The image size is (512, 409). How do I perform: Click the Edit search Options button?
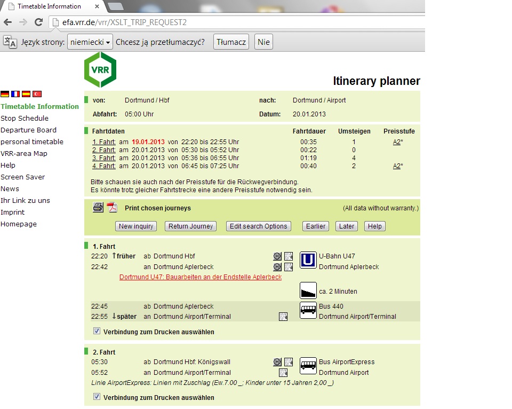tap(259, 226)
